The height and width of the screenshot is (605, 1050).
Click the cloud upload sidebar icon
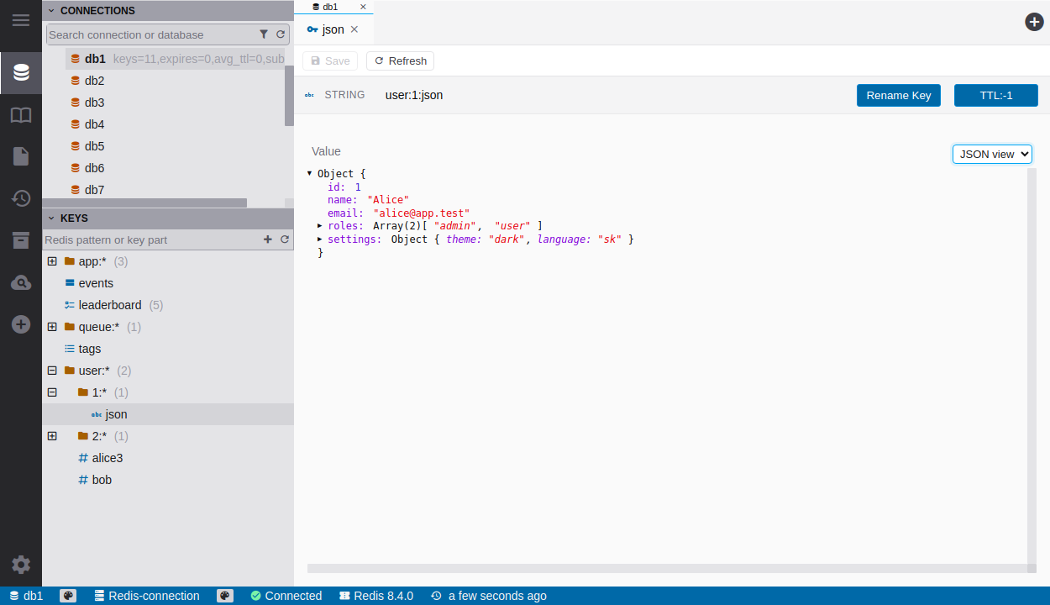point(21,283)
